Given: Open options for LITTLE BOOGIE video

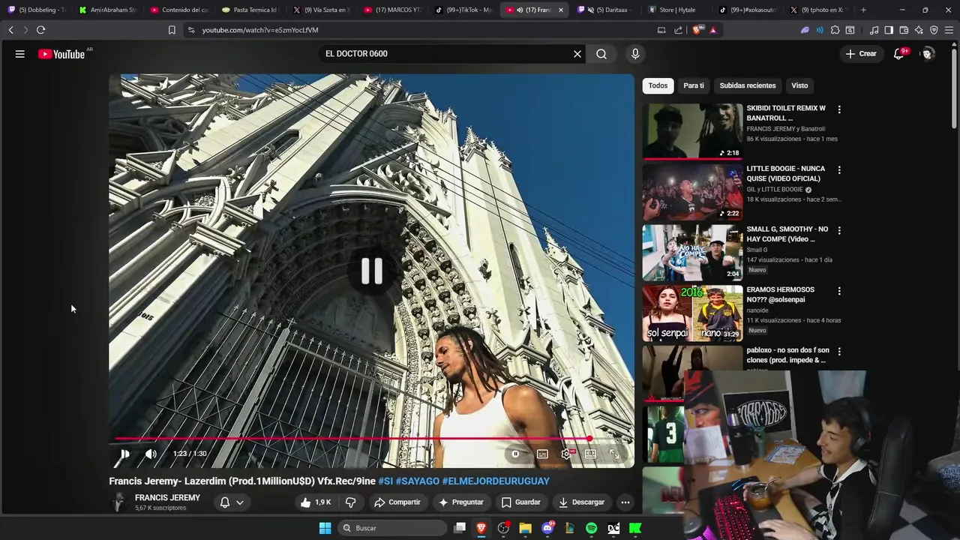Looking at the screenshot, I should (839, 170).
